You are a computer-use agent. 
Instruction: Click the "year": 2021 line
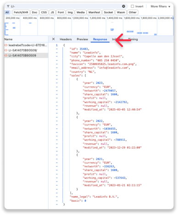(x=93, y=159)
